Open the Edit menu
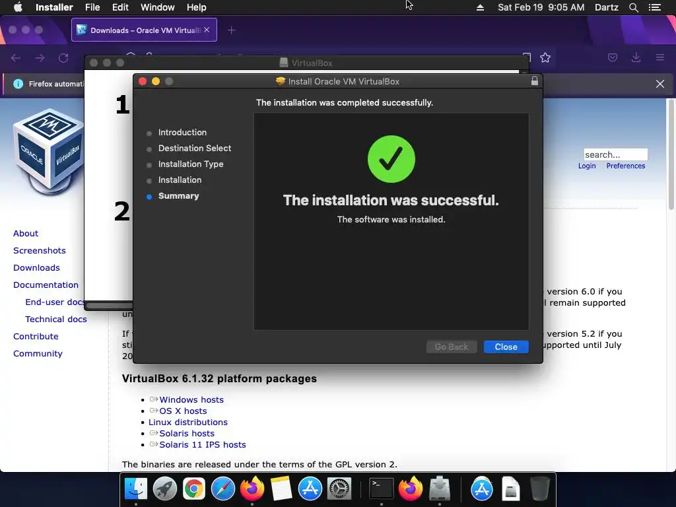 [120, 7]
